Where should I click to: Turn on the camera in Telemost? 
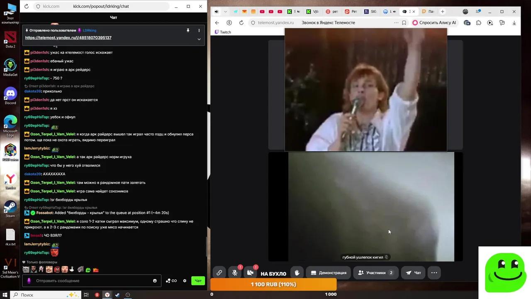(250, 273)
